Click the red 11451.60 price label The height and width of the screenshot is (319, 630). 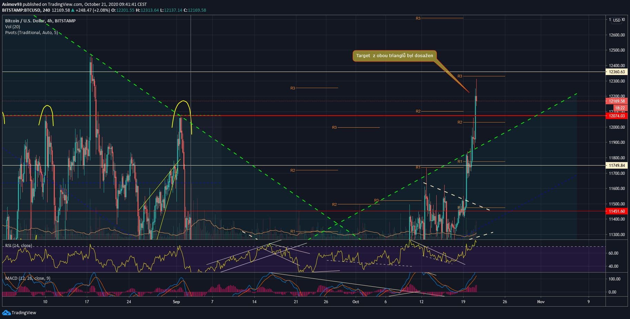(x=617, y=211)
